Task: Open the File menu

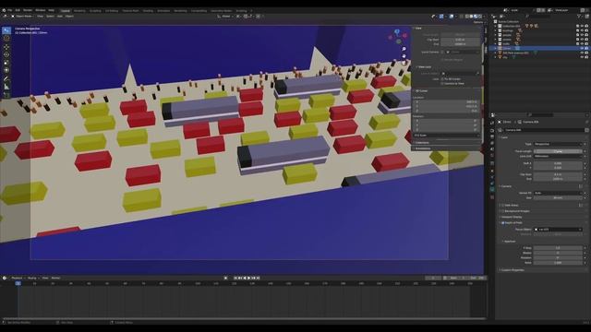Action: [x=10, y=10]
